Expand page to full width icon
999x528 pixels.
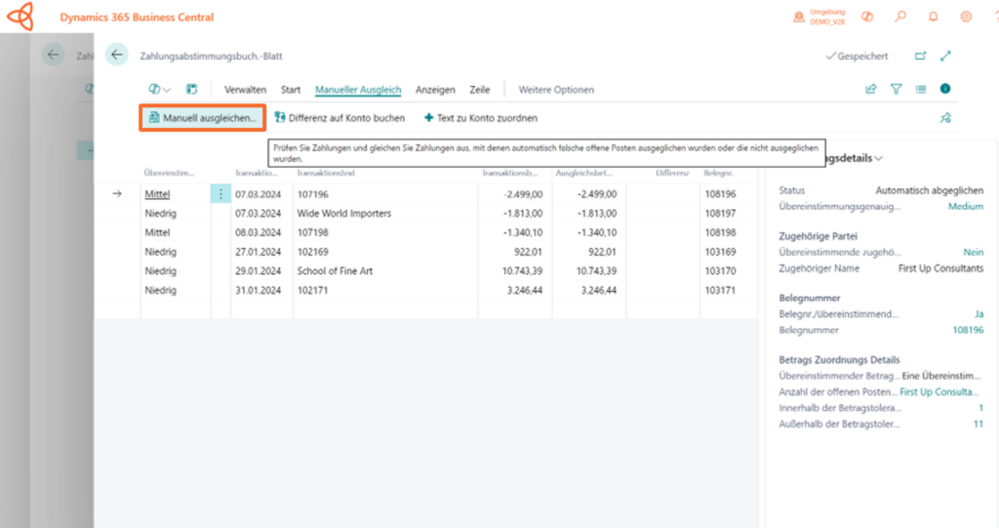(945, 56)
